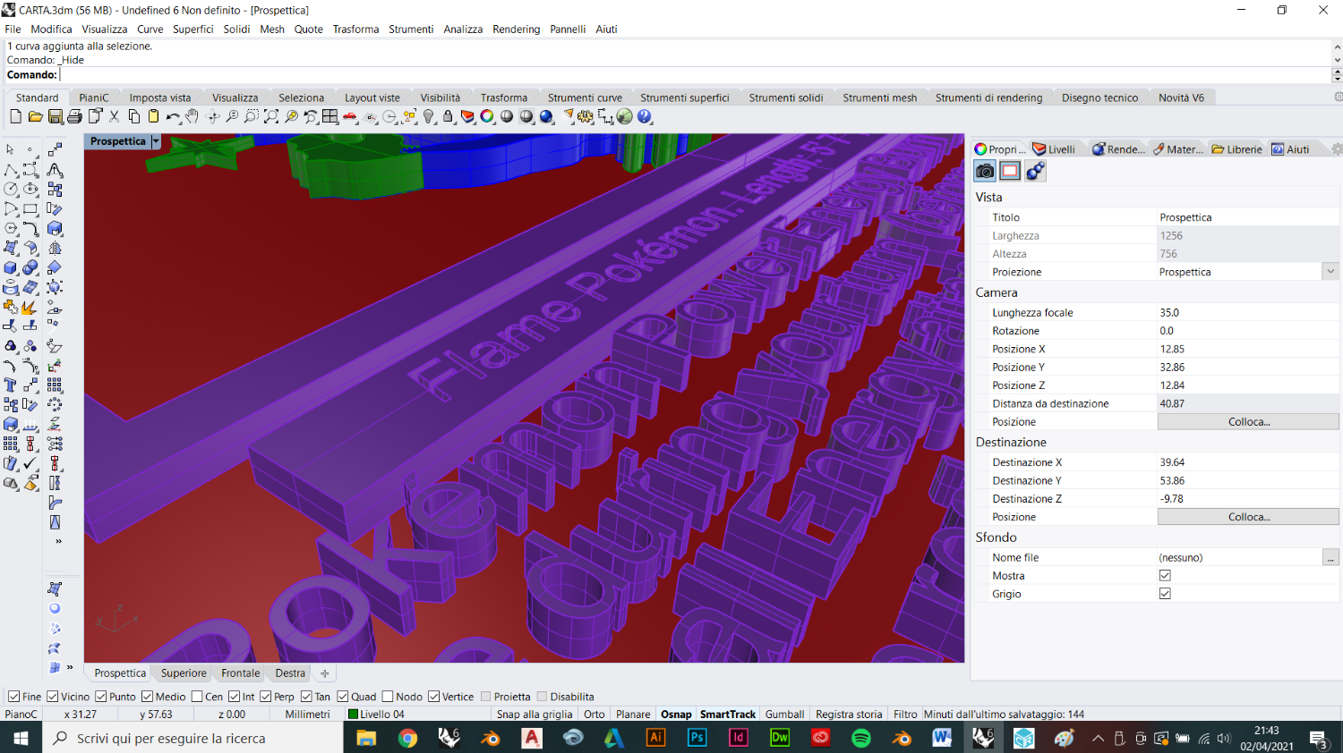Viewport: 1343px width, 753px height.
Task: Open Chrome from the taskbar
Action: (407, 738)
